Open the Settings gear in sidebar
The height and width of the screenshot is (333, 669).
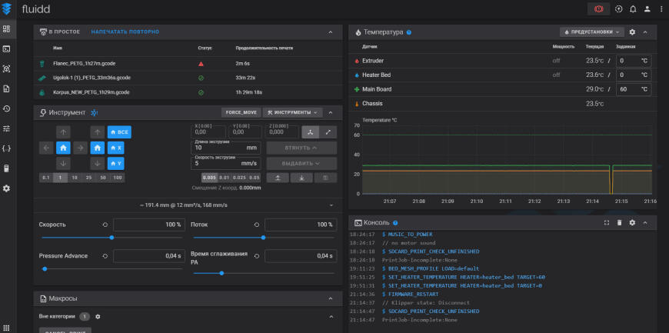(x=7, y=188)
